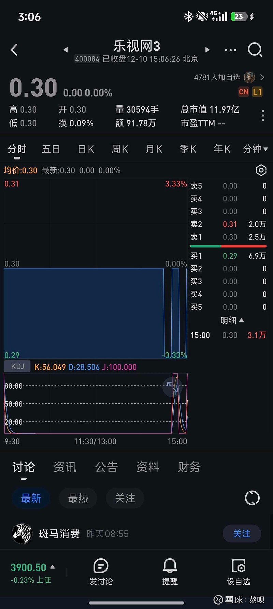Tap the stock code 400084 badge
Viewport: 273px width, 609px height.
tap(87, 59)
